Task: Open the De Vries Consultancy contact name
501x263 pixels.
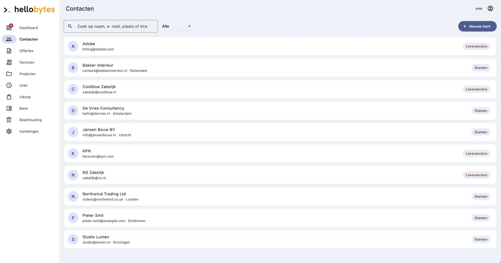Action: (103, 108)
